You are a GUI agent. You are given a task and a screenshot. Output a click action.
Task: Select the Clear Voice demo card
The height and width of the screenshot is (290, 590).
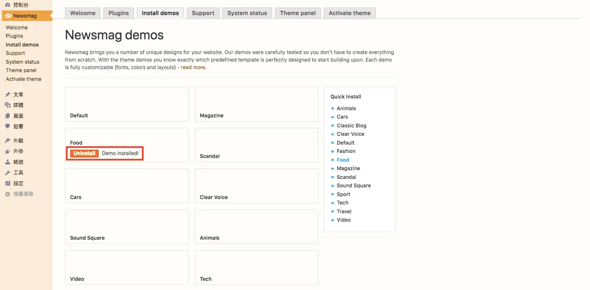257,186
